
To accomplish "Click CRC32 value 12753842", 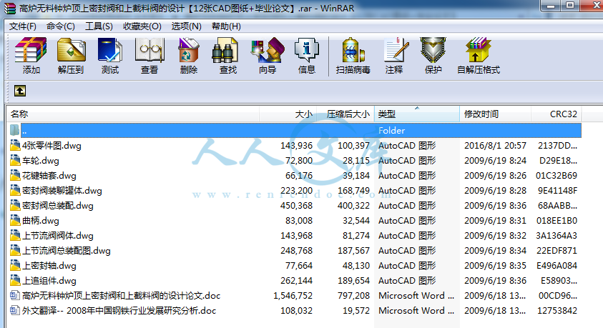I will click(557, 311).
